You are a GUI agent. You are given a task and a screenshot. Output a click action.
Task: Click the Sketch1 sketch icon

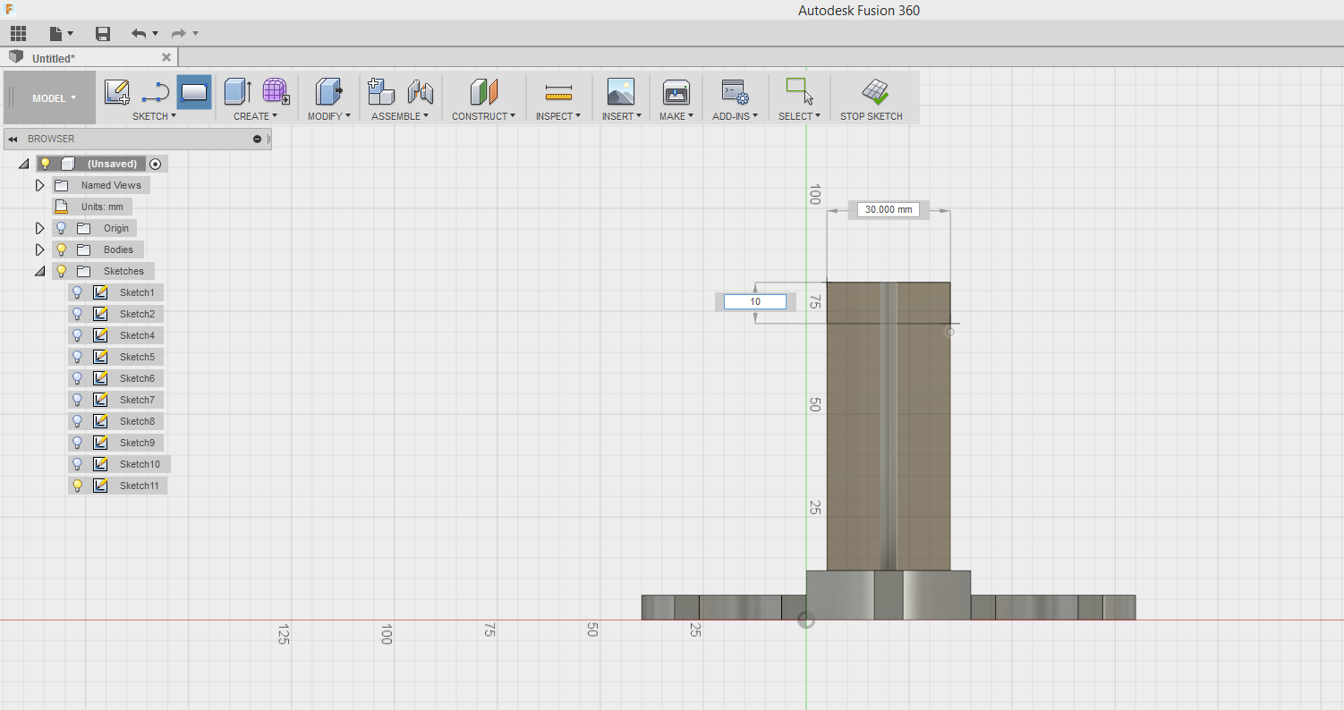tap(101, 292)
